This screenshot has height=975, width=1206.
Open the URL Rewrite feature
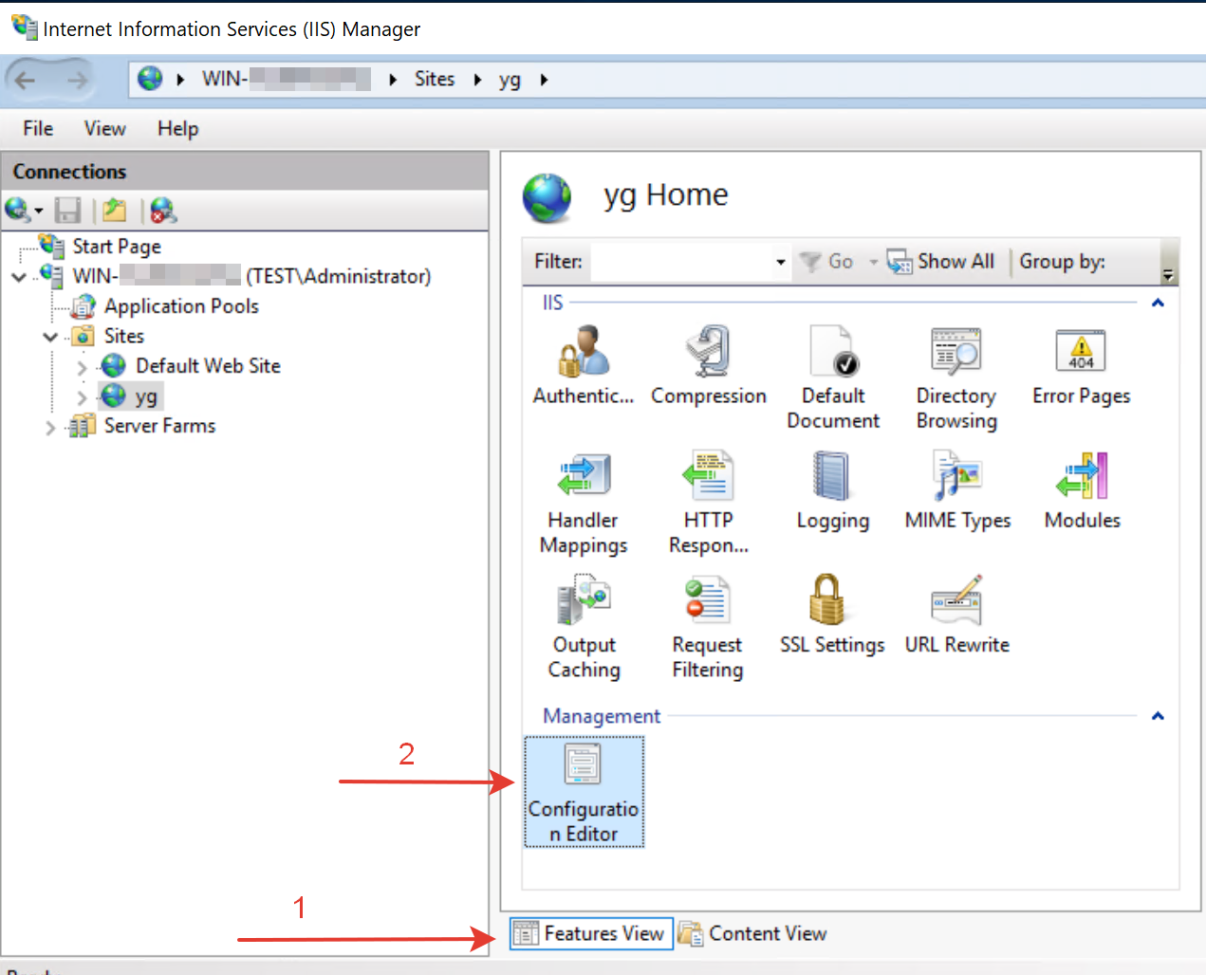[957, 616]
